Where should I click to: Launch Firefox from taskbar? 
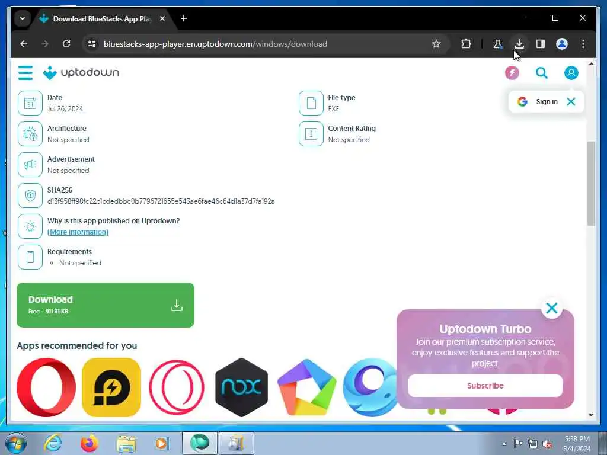pos(90,443)
